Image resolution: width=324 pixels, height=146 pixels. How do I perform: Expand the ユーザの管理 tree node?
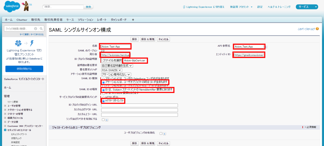5,106
